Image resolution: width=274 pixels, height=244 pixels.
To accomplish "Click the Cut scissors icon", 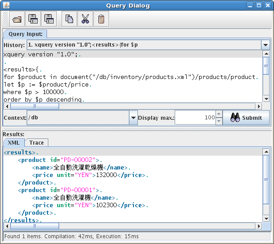I will click(x=85, y=19).
